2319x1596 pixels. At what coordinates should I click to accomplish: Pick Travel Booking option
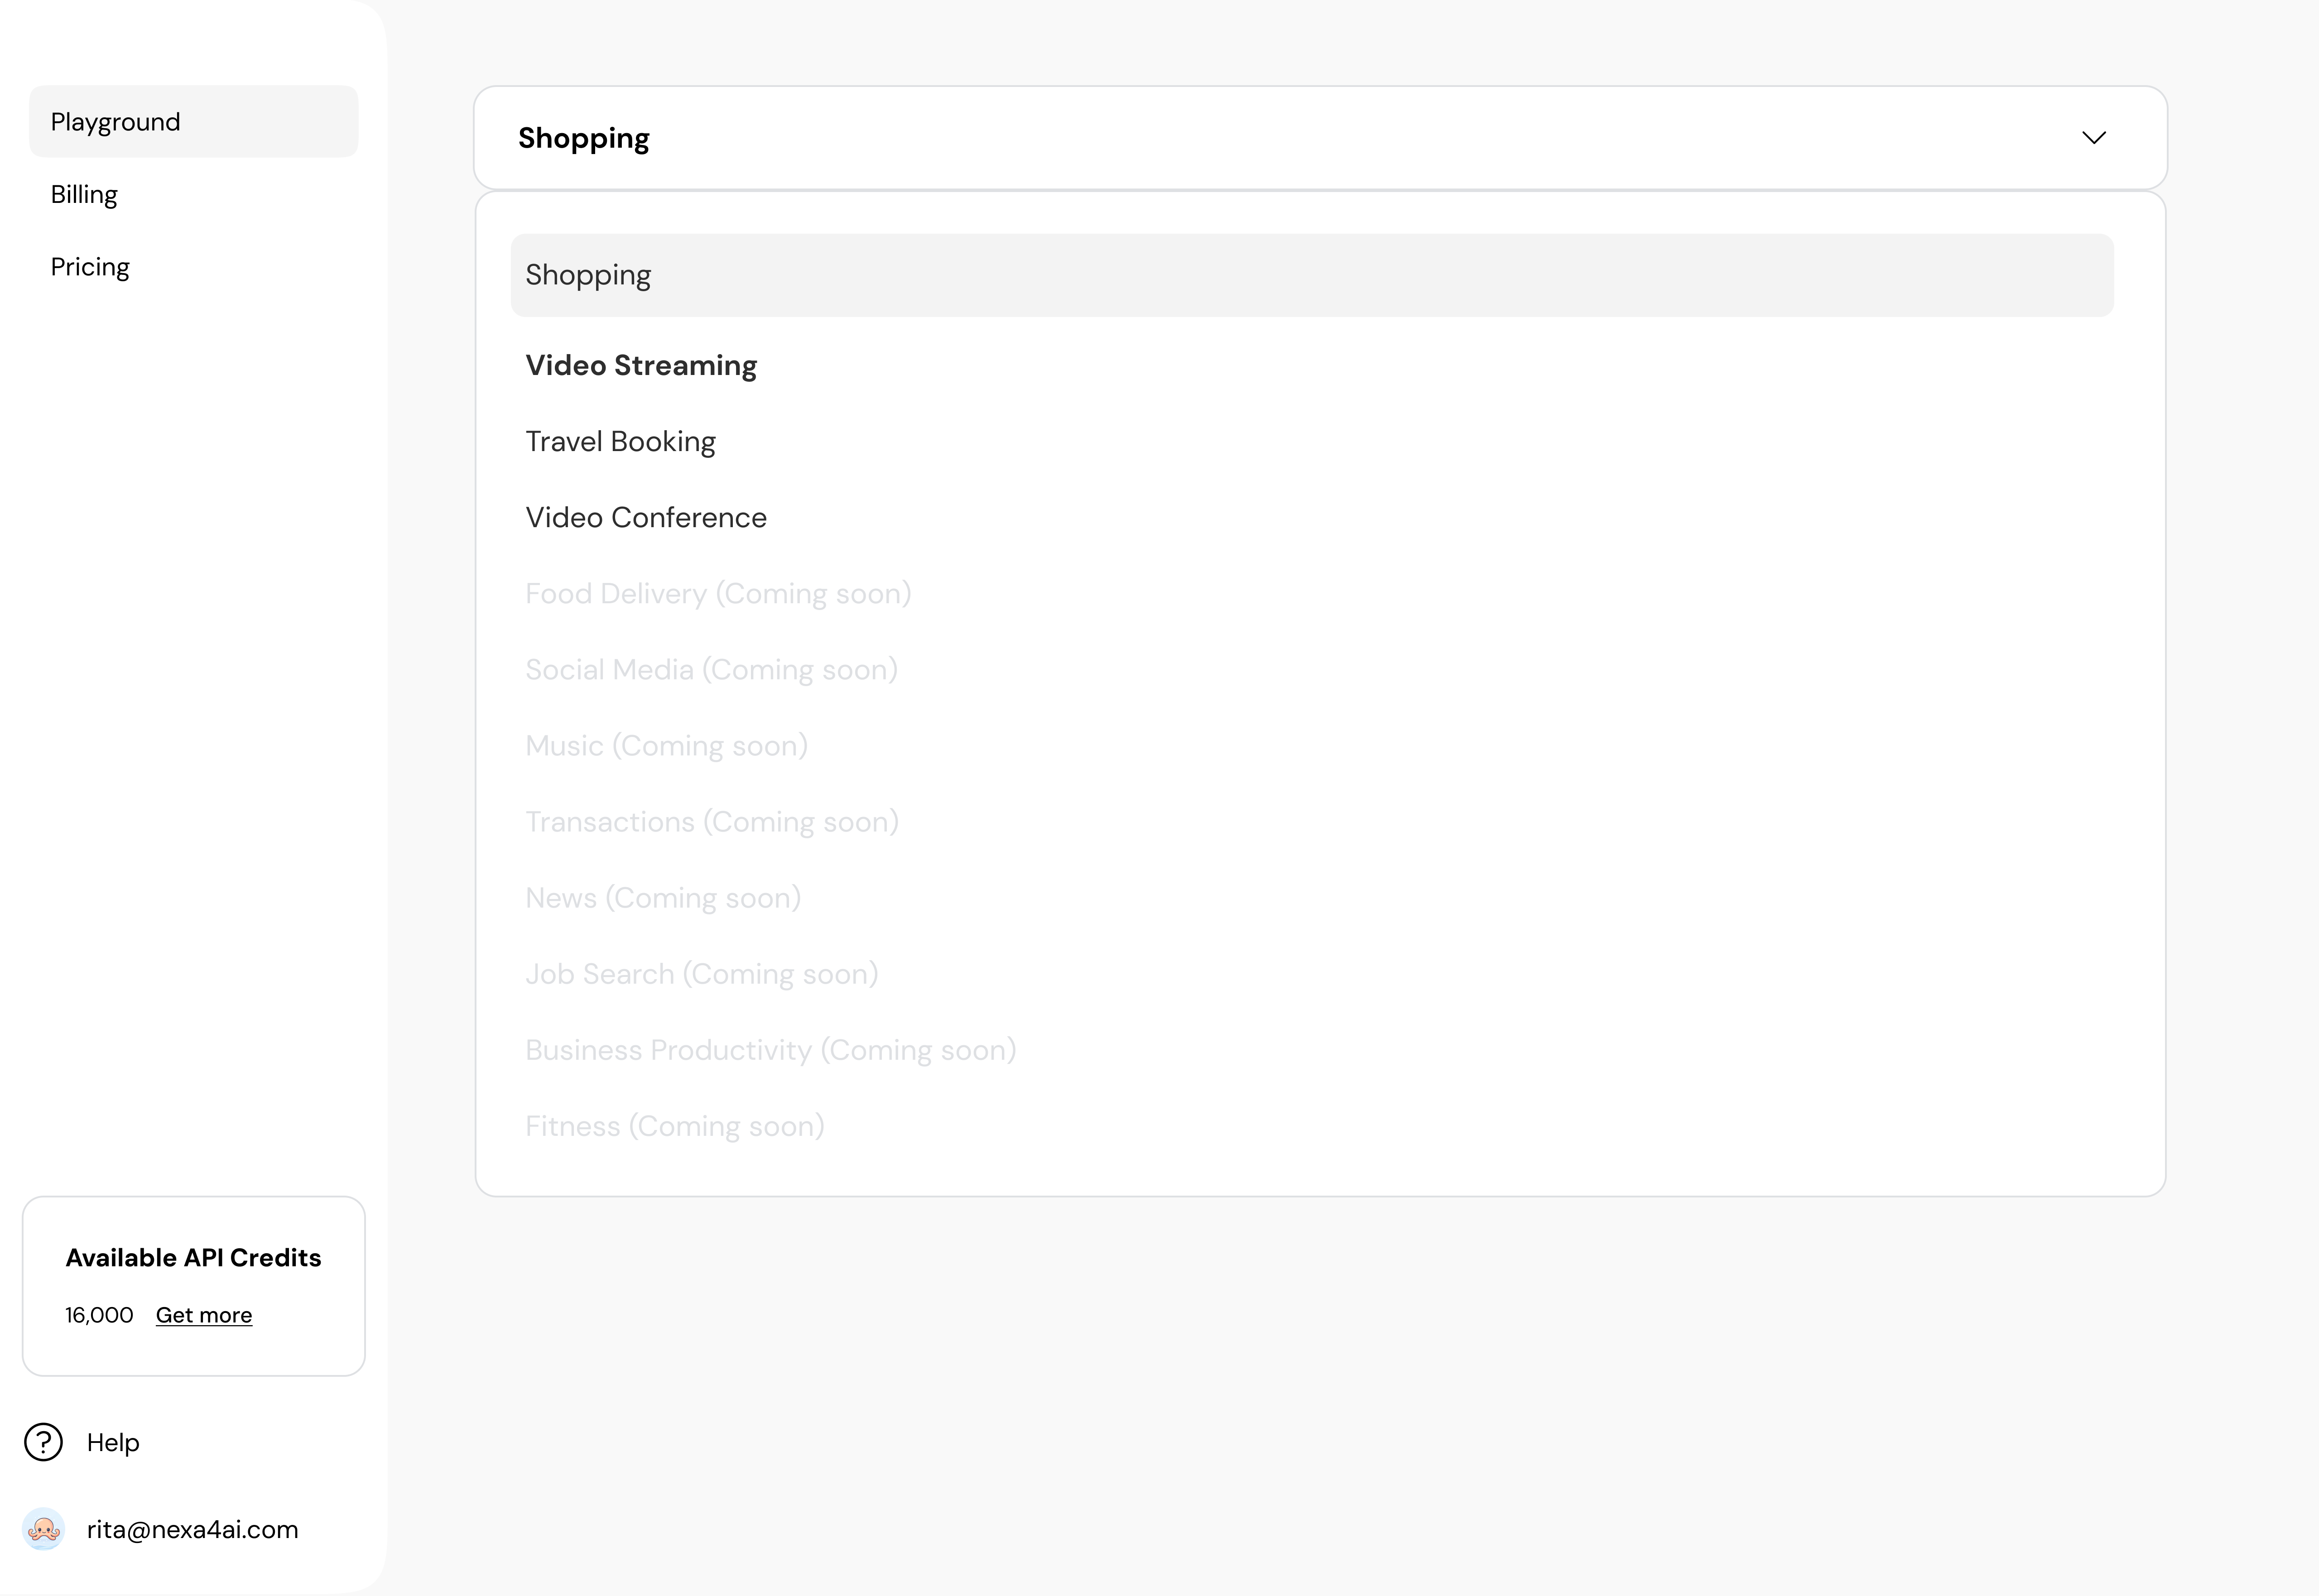pyautogui.click(x=620, y=441)
